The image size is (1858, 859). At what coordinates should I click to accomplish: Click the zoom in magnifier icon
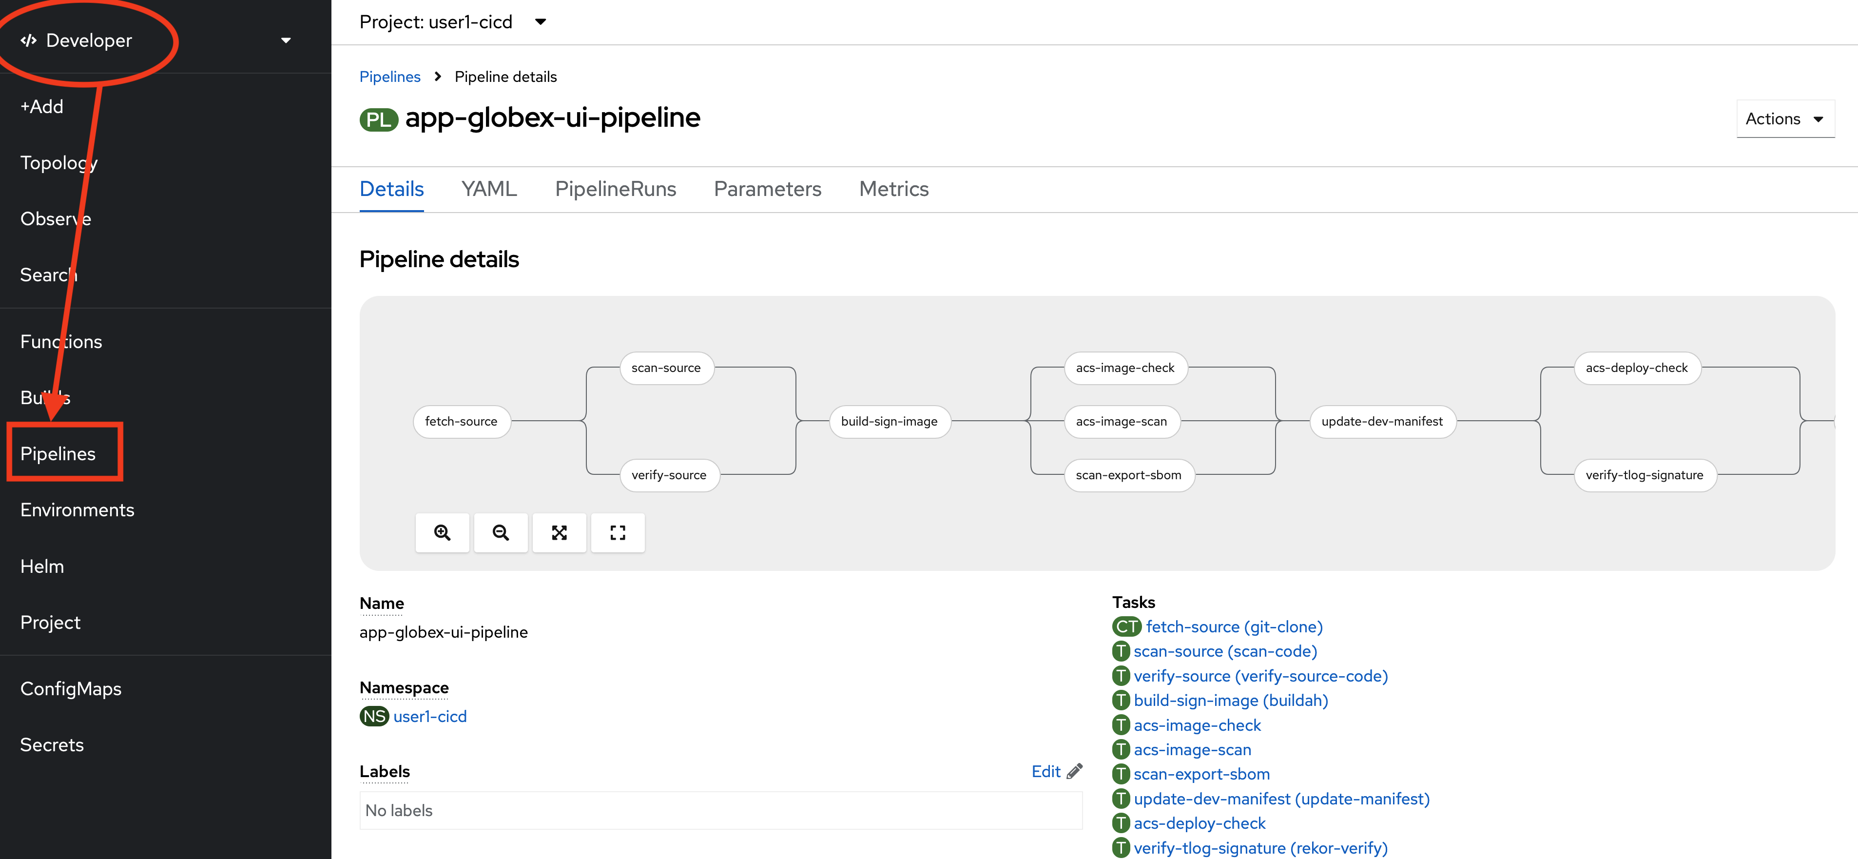tap(442, 533)
